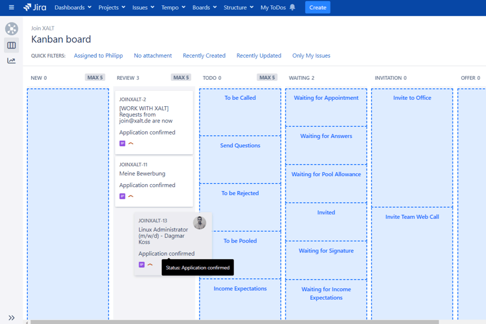Click the Jira logo
This screenshot has width=486, height=324.
tap(35, 8)
